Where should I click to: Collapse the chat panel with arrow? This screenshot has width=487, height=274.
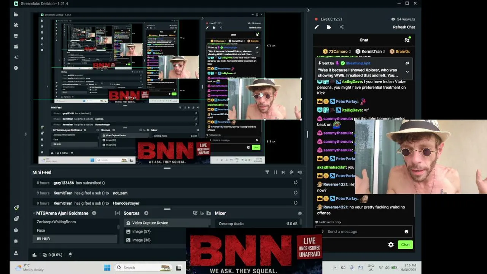[308, 10]
